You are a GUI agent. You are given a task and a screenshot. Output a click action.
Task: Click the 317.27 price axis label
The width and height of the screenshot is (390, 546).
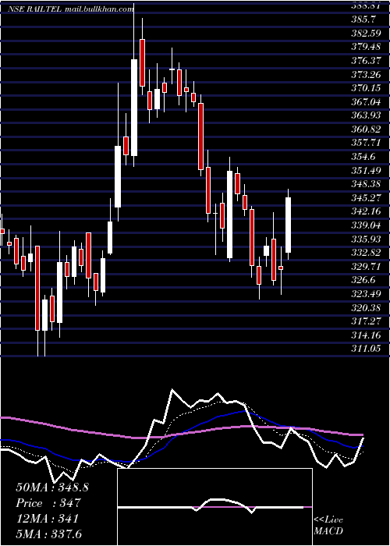coord(366,321)
